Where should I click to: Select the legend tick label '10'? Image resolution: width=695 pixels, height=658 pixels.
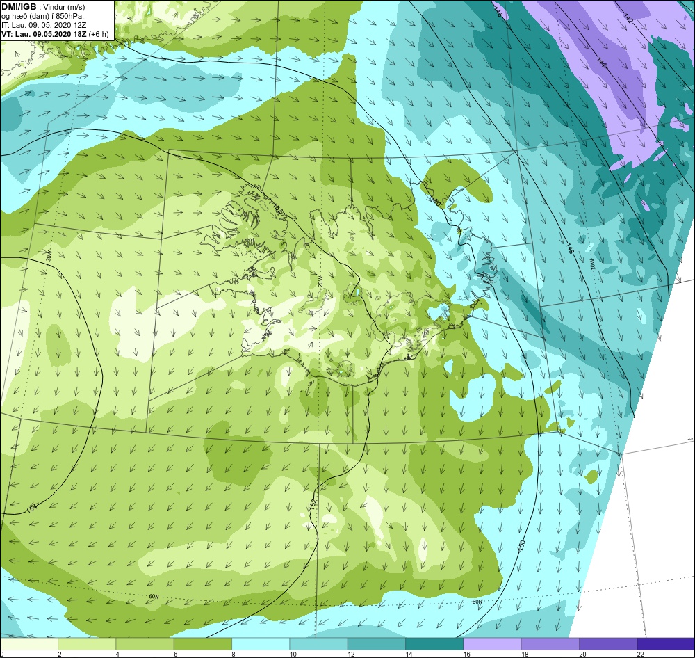click(293, 654)
